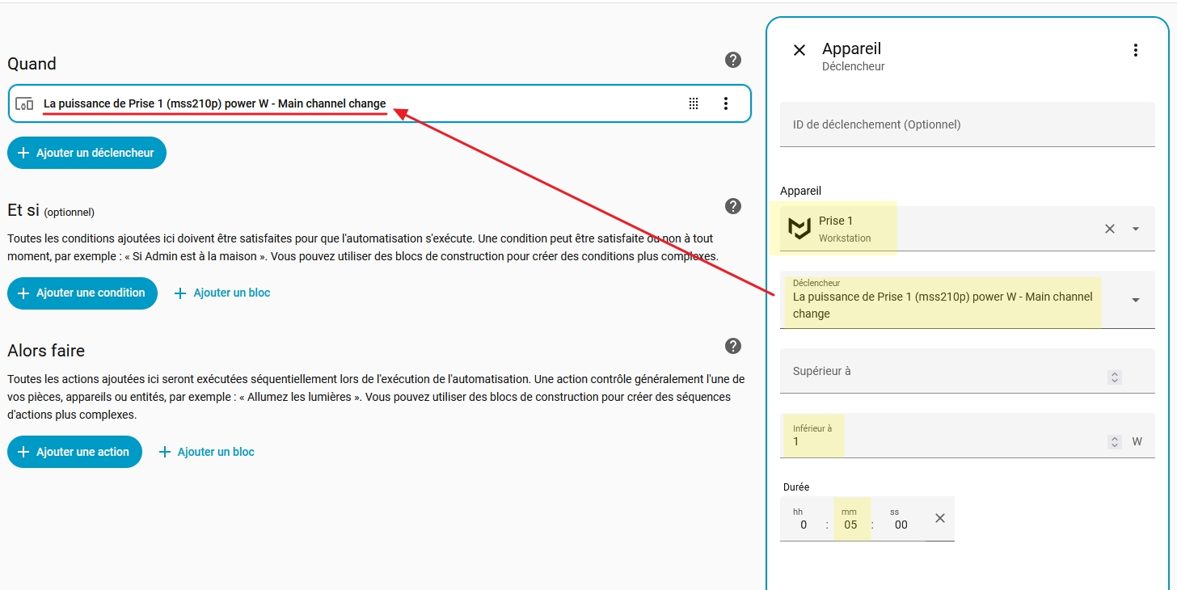
Task: Open the Déclencheur dropdown
Action: tap(1136, 300)
